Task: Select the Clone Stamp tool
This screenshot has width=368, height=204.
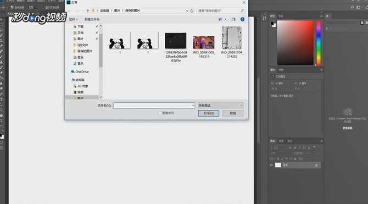Action: click(2, 62)
